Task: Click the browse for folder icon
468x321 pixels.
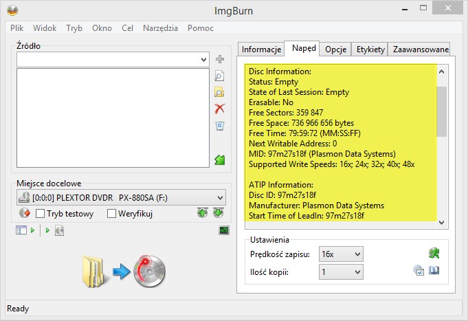Action: click(x=220, y=92)
